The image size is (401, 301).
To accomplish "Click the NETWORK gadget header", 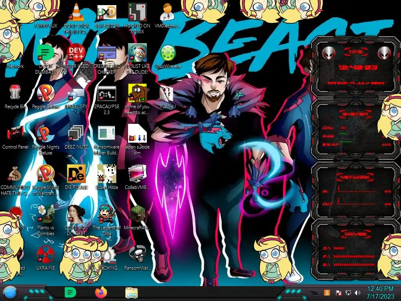I will pos(355,177).
